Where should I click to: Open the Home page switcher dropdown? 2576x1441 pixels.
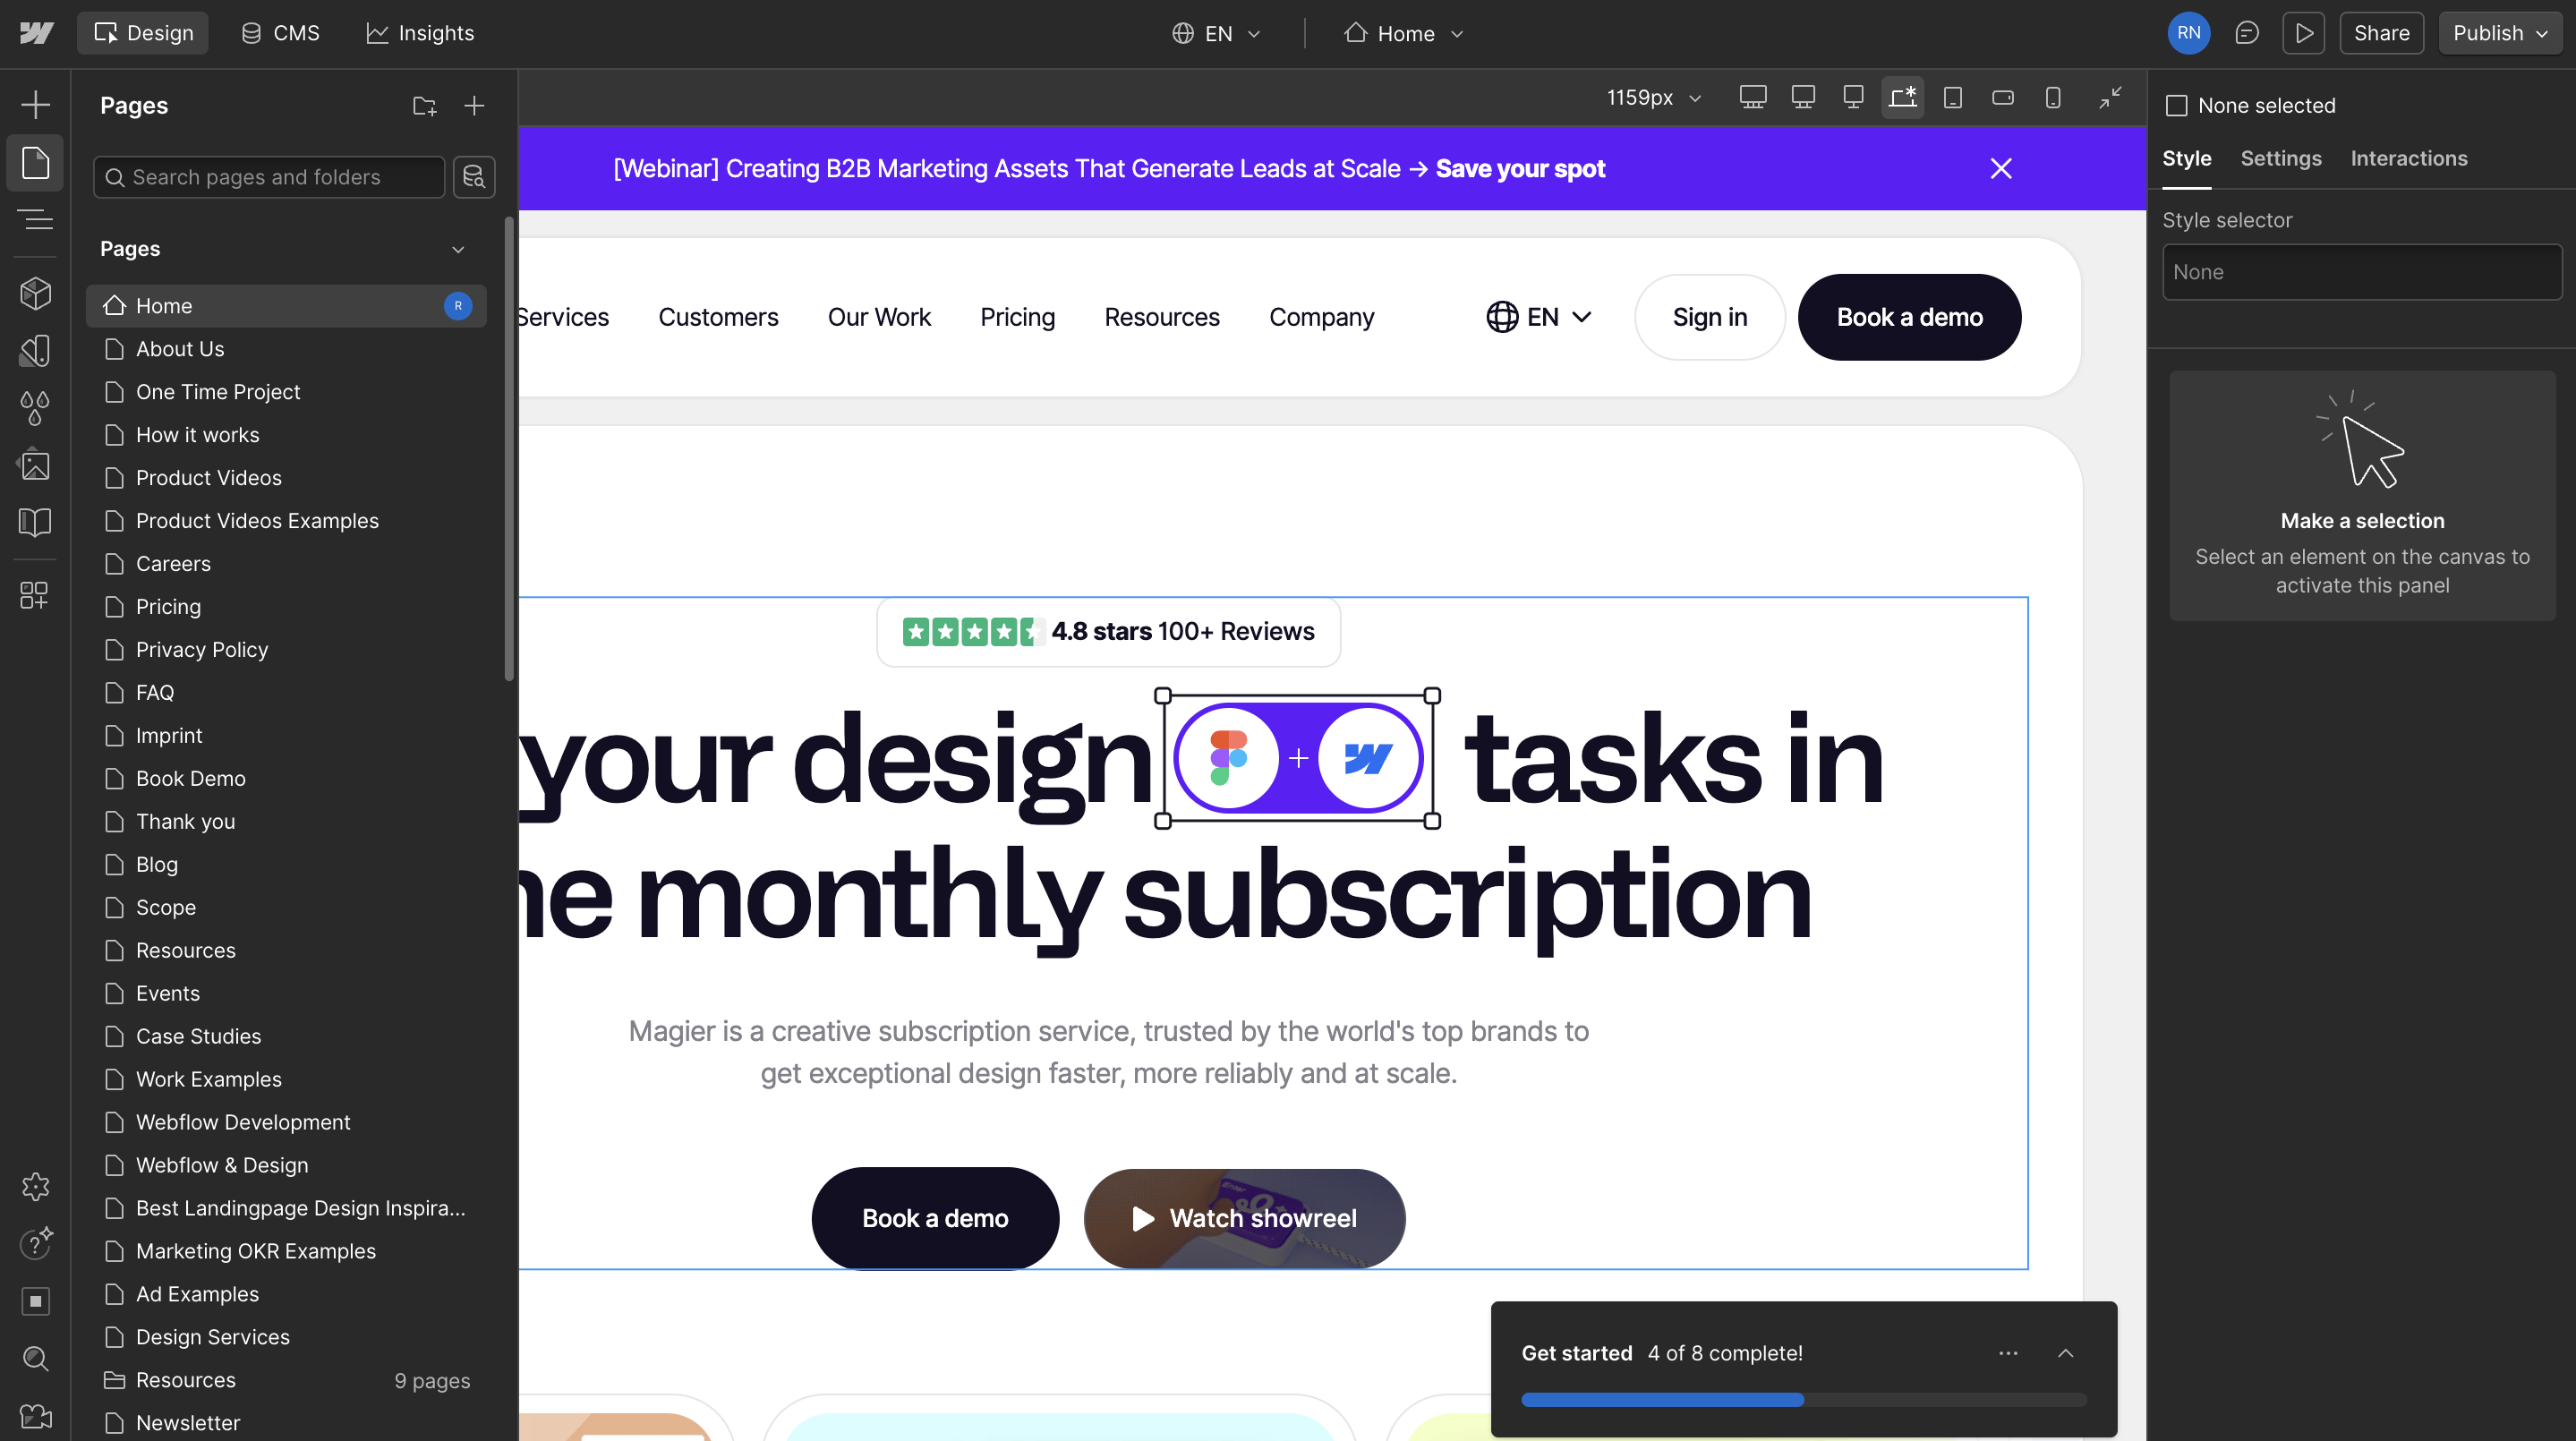pos(1404,33)
